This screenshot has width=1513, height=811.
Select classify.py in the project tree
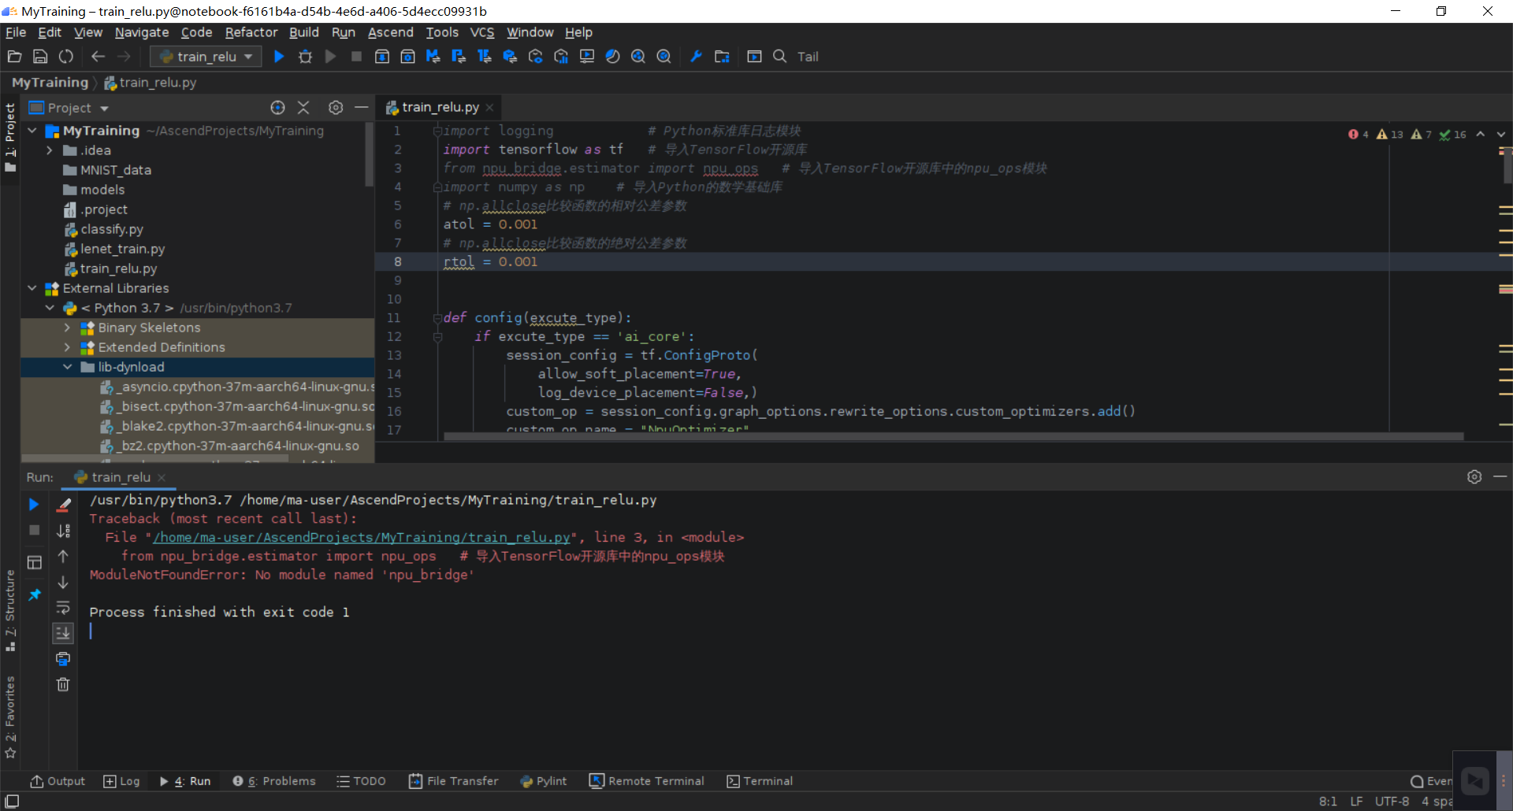pyautogui.click(x=104, y=229)
